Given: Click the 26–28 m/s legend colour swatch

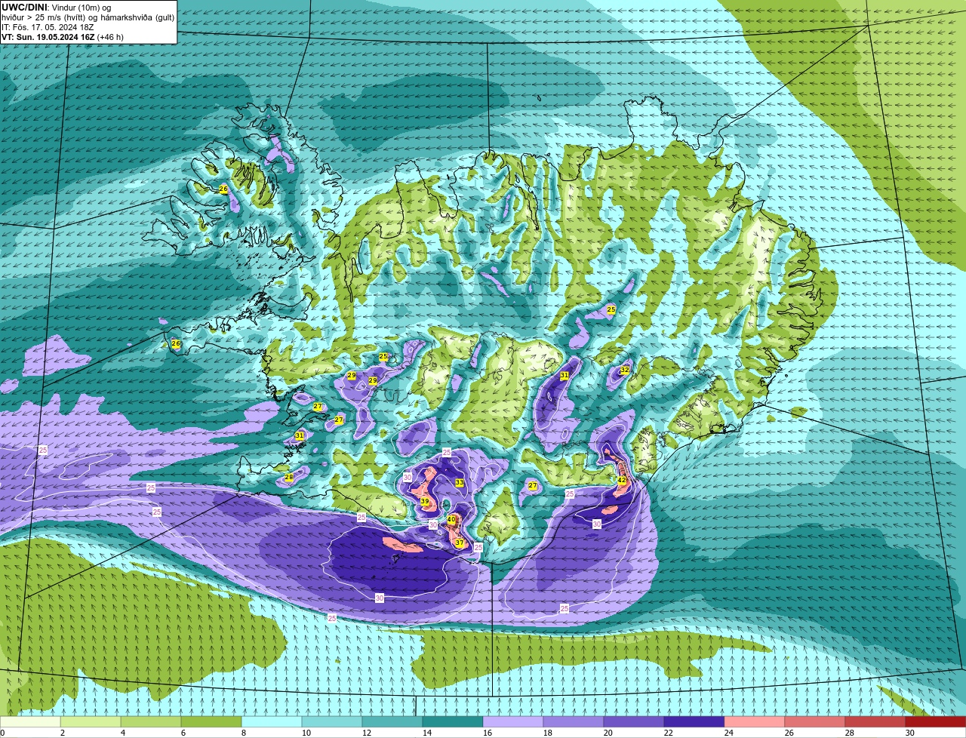Looking at the screenshot, I should [x=815, y=722].
